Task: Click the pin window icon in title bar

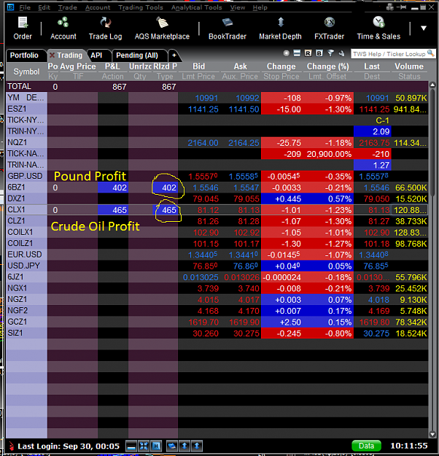Action: [x=402, y=7]
